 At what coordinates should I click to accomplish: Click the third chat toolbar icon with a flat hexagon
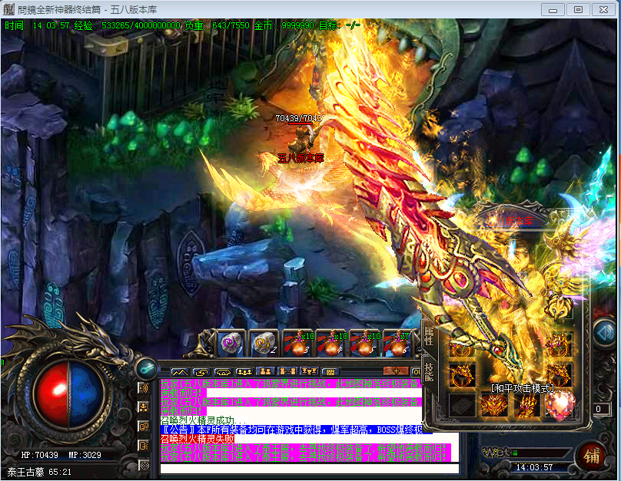[222, 372]
